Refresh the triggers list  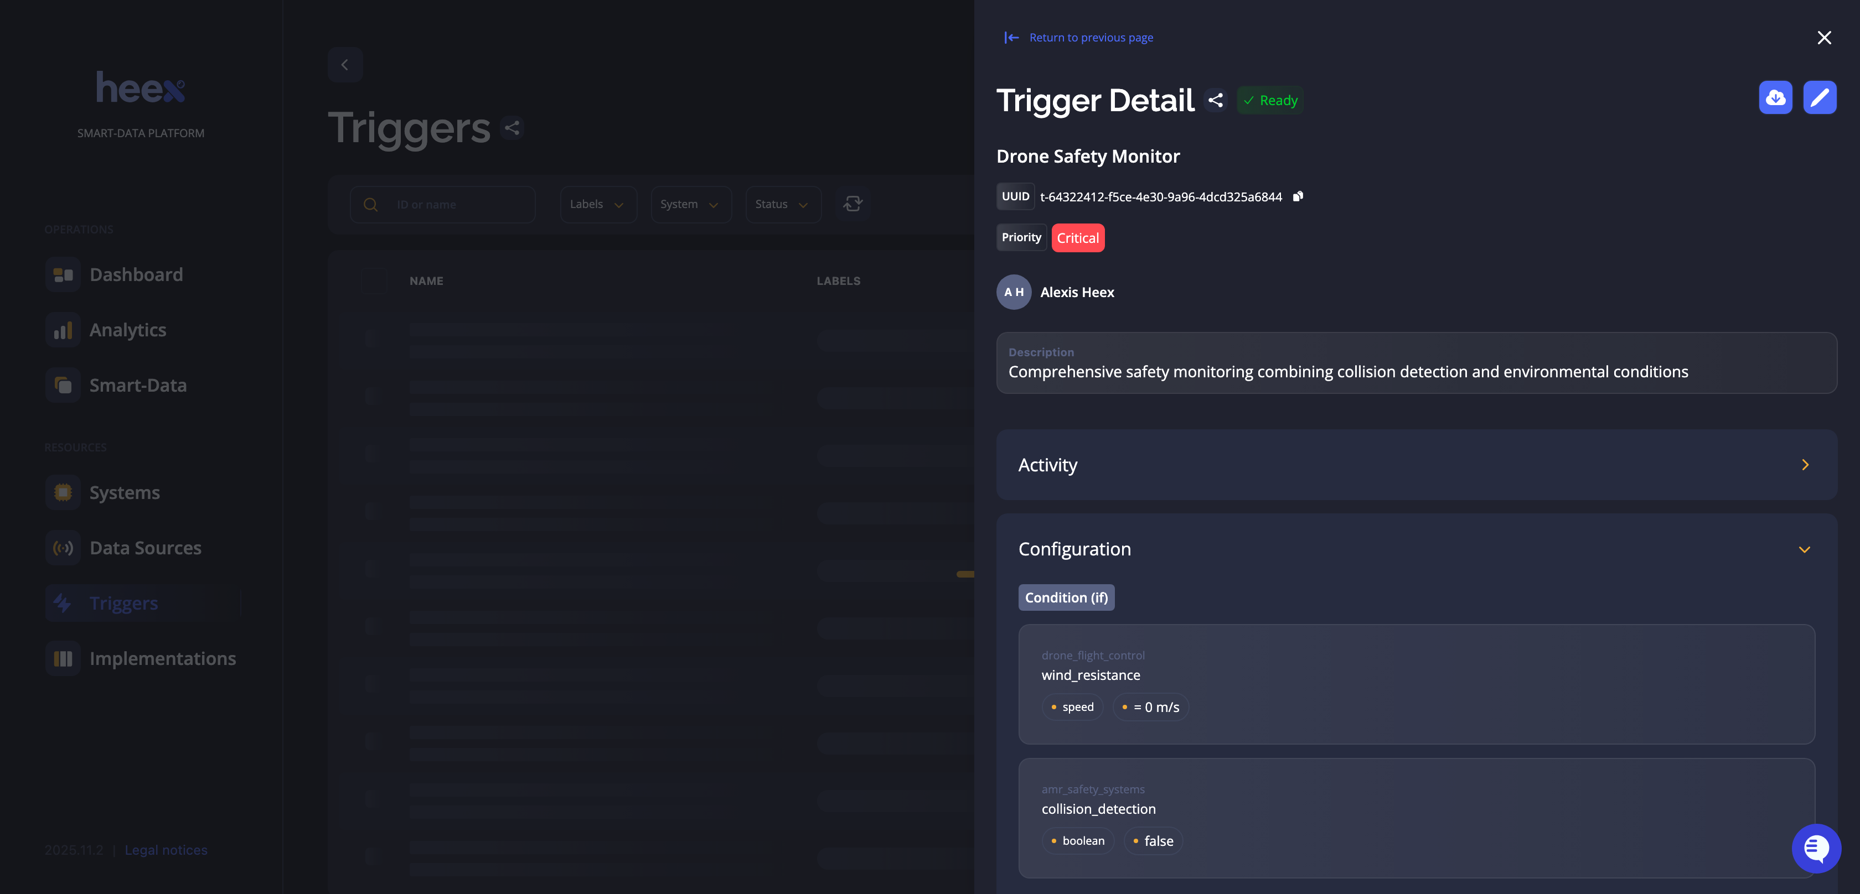point(852,204)
